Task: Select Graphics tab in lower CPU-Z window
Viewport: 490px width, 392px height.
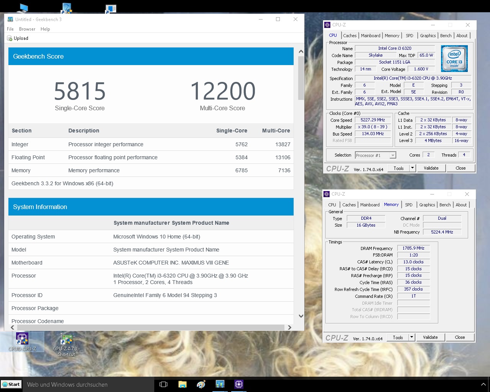Action: coord(427,205)
